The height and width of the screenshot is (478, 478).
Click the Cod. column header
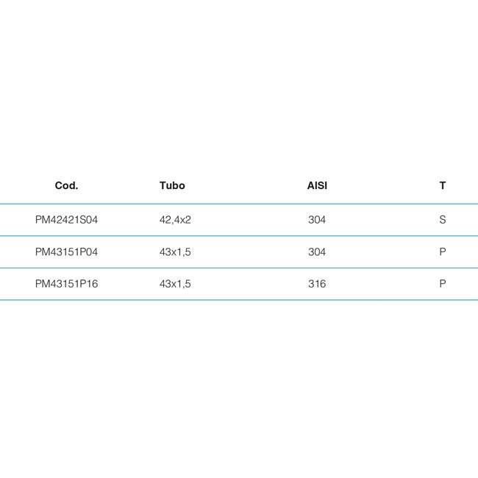tap(66, 185)
